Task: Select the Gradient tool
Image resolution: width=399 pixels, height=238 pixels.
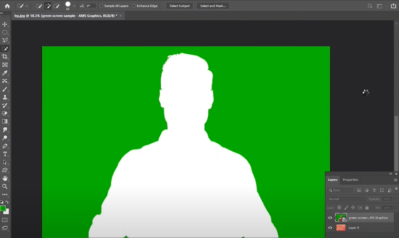Action: pyautogui.click(x=5, y=121)
